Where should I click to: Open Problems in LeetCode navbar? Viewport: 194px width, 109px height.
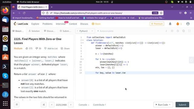click(x=48, y=24)
